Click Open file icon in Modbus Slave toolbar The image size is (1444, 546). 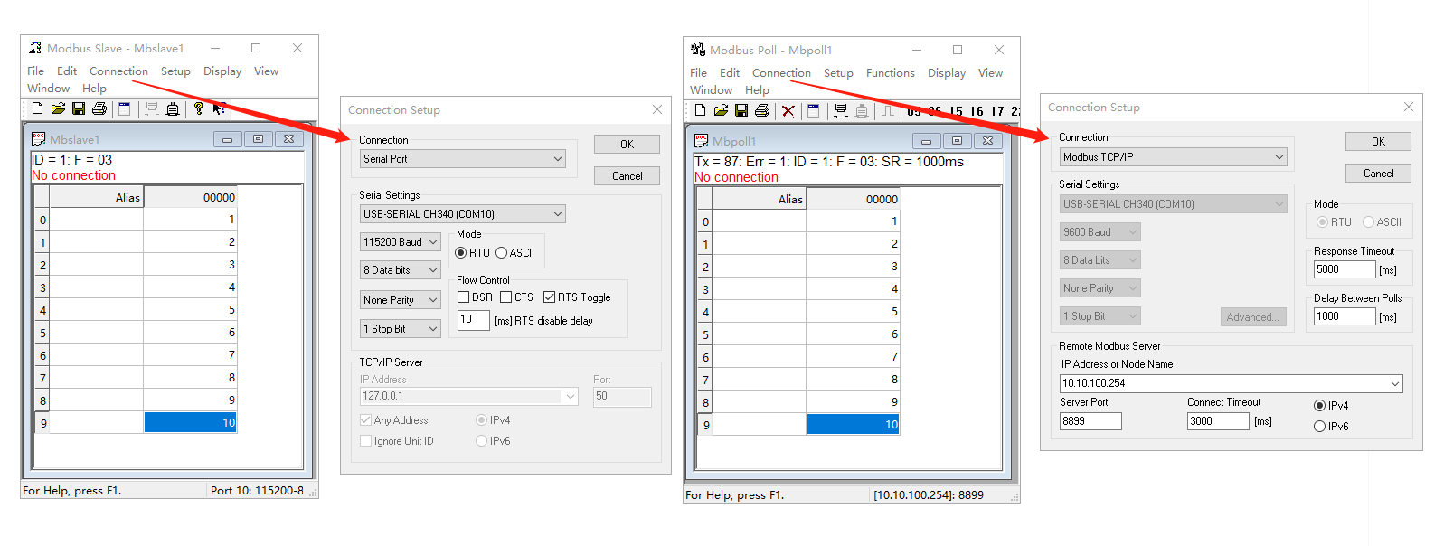coord(58,108)
